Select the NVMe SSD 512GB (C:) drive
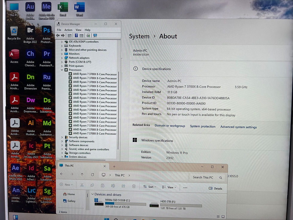 pyautogui.click(x=120, y=203)
